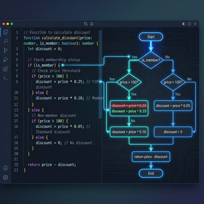This screenshot has width=204, height=204.
Task: Open the Extensions blocks icon
Action: click(5, 69)
